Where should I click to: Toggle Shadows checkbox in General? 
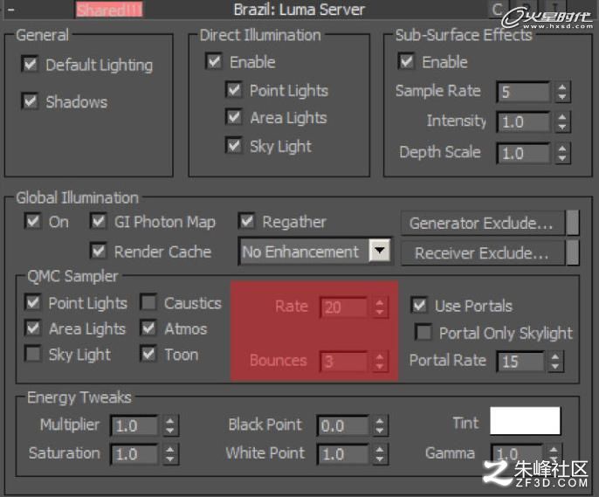point(30,101)
